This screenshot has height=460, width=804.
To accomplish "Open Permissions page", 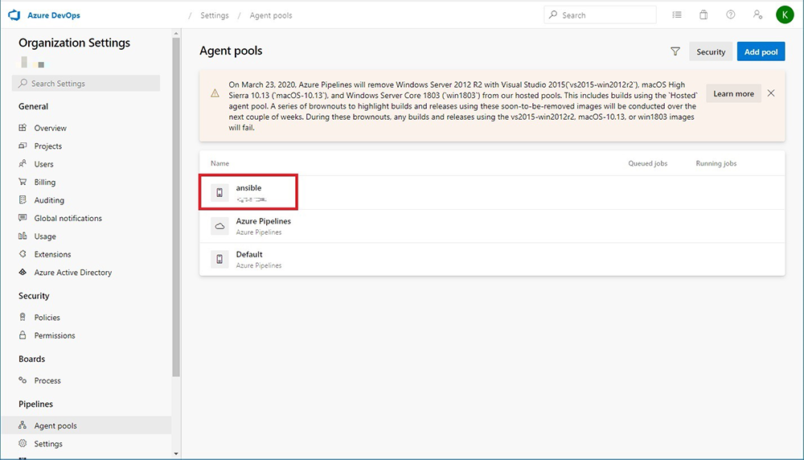I will click(55, 335).
